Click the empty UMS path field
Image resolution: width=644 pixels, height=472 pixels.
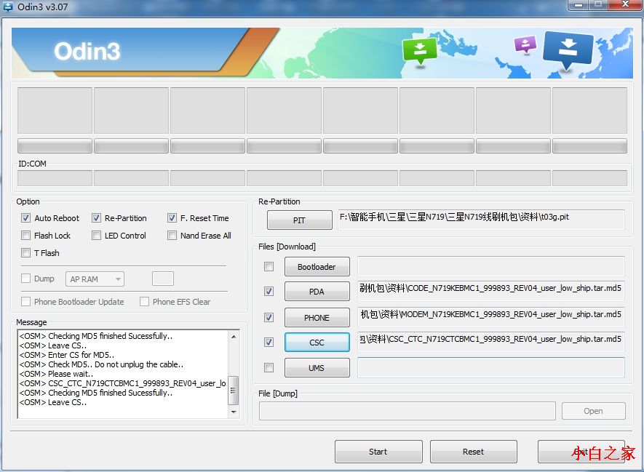[x=490, y=368]
